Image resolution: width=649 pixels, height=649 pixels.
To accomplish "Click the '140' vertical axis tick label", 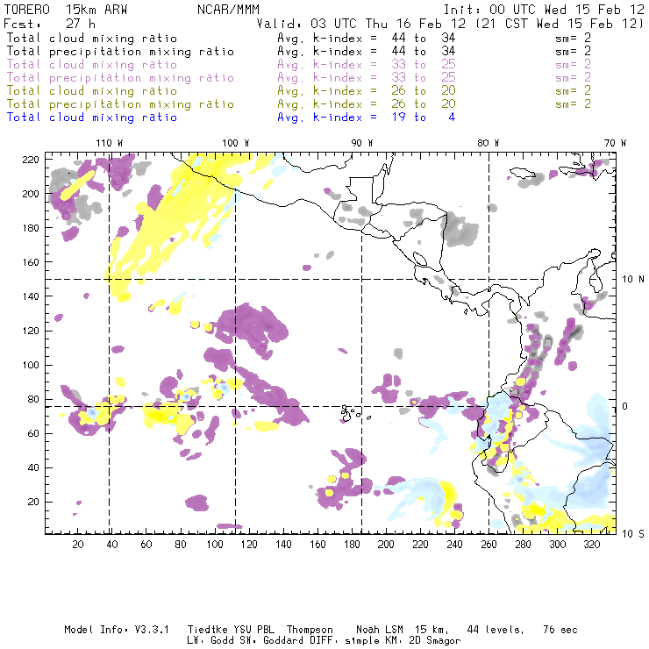I will click(31, 296).
